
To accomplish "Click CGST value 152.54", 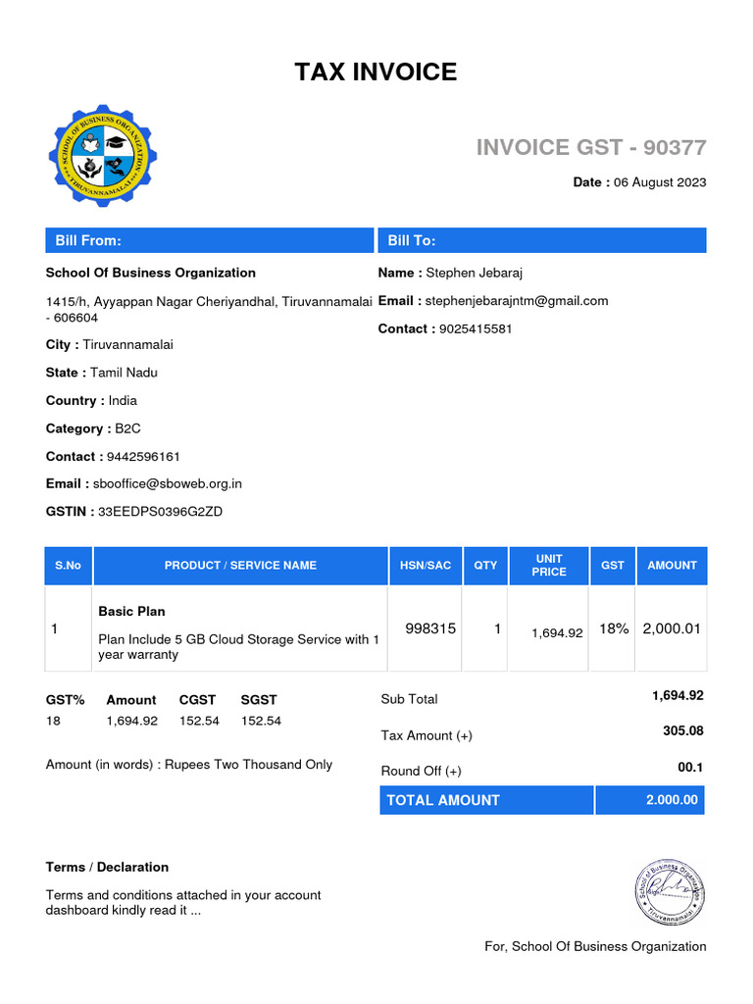I will coord(199,721).
